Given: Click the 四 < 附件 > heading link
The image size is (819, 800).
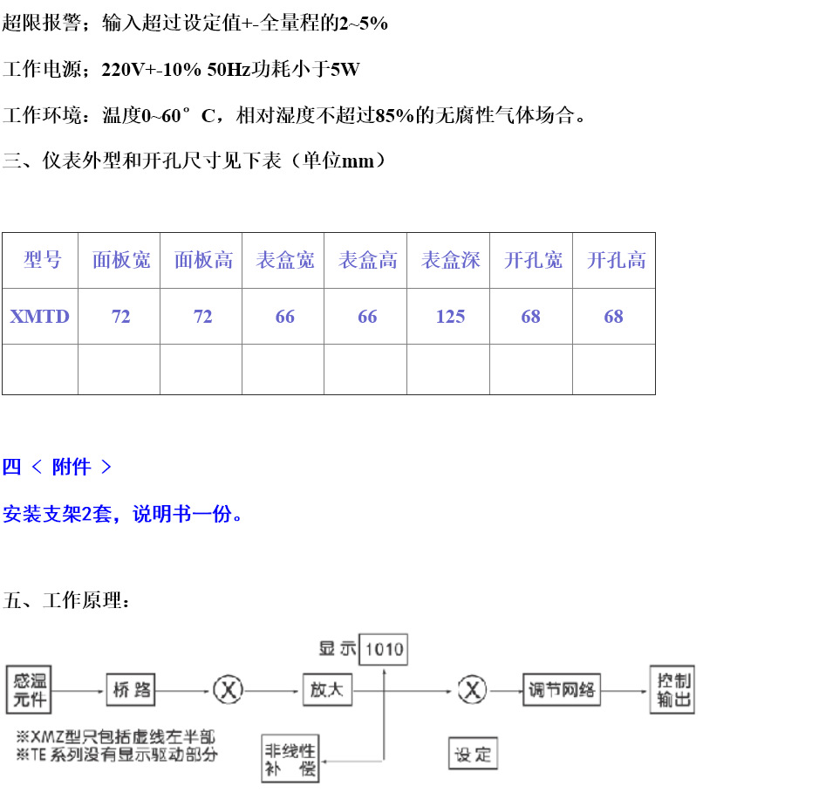Looking at the screenshot, I should pyautogui.click(x=58, y=467).
